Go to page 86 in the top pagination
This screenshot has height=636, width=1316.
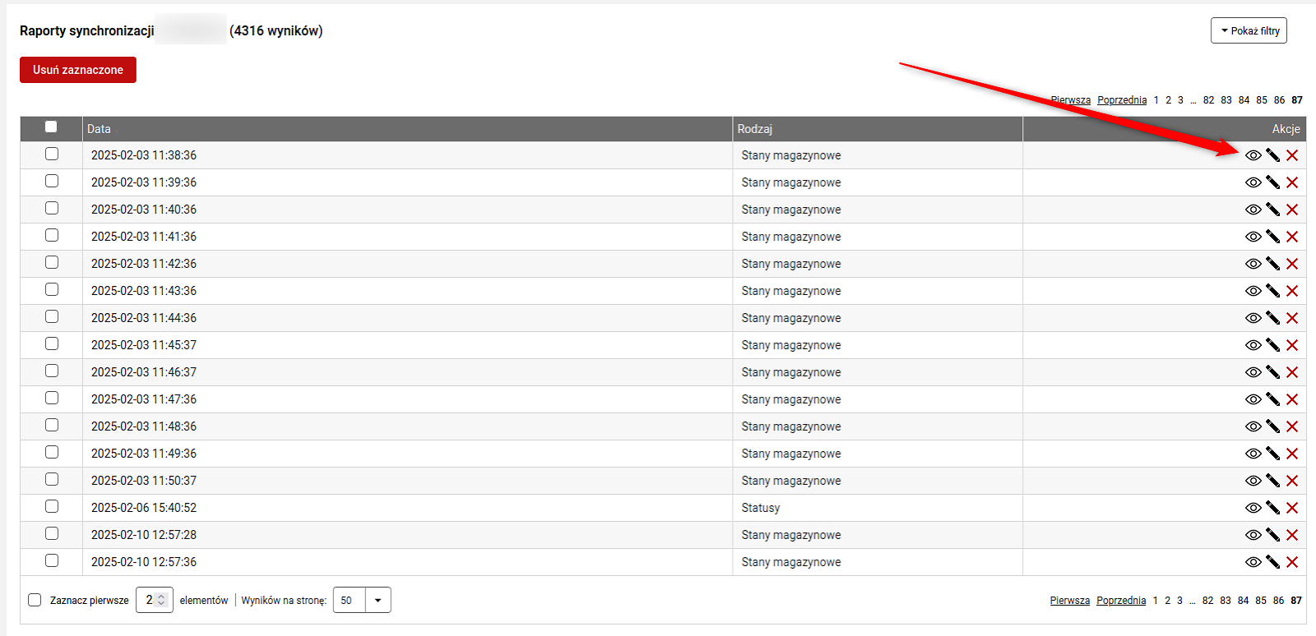(1279, 100)
